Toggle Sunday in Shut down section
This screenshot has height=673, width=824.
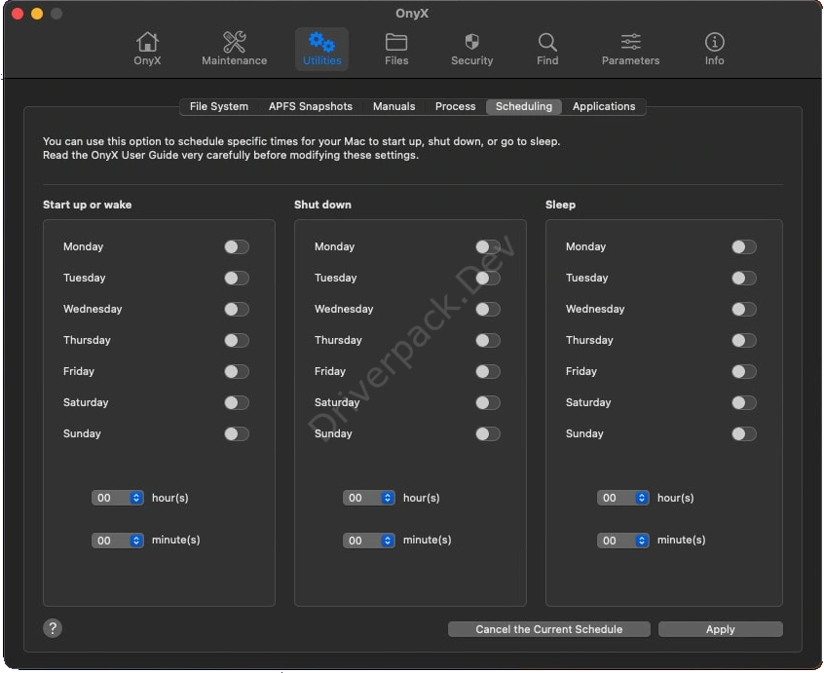click(x=488, y=433)
